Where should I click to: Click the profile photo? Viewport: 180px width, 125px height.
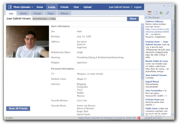click(27, 42)
